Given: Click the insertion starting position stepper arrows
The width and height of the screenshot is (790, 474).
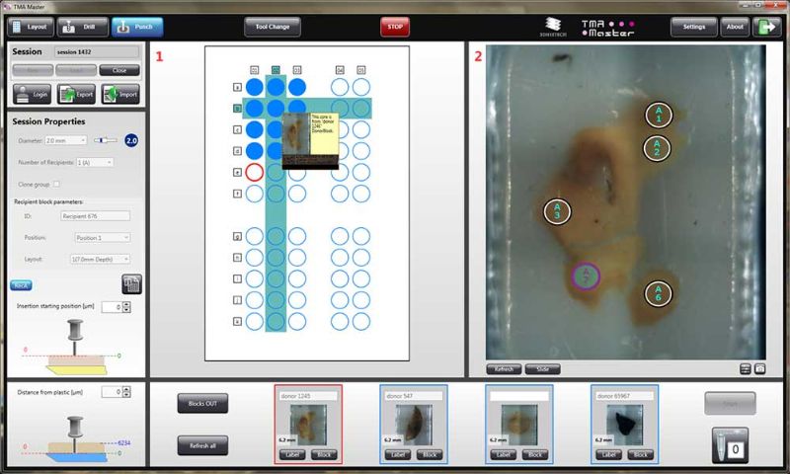Looking at the screenshot, I should pyautogui.click(x=126, y=307).
